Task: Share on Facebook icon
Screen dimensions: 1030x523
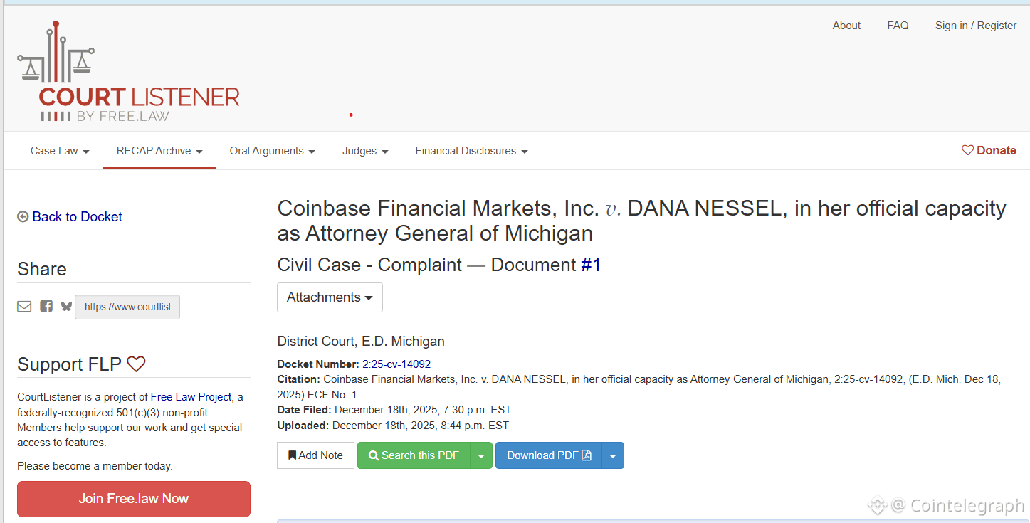Action: click(x=46, y=307)
